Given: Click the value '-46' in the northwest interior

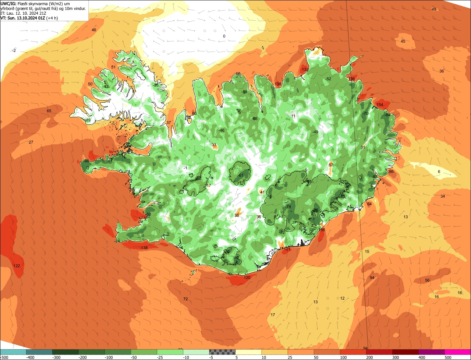Looking at the screenshot, I should (x=221, y=130).
